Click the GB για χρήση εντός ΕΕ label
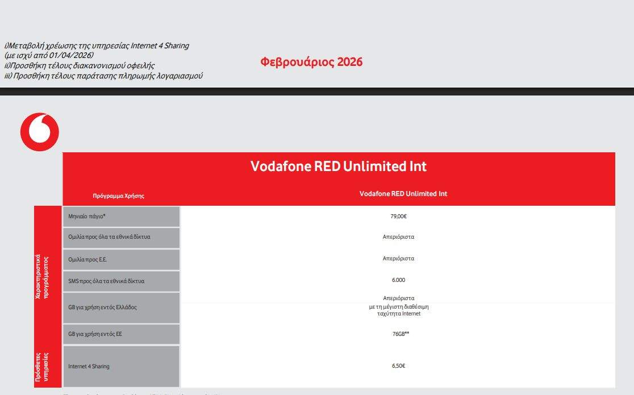Viewport: 634px width, 395px height. [x=95, y=334]
